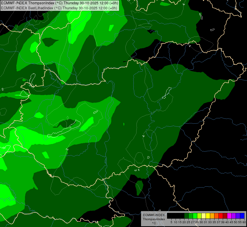Click the legend 'ECMWF-INDEX' label
247x227 pixels.
click(x=154, y=215)
